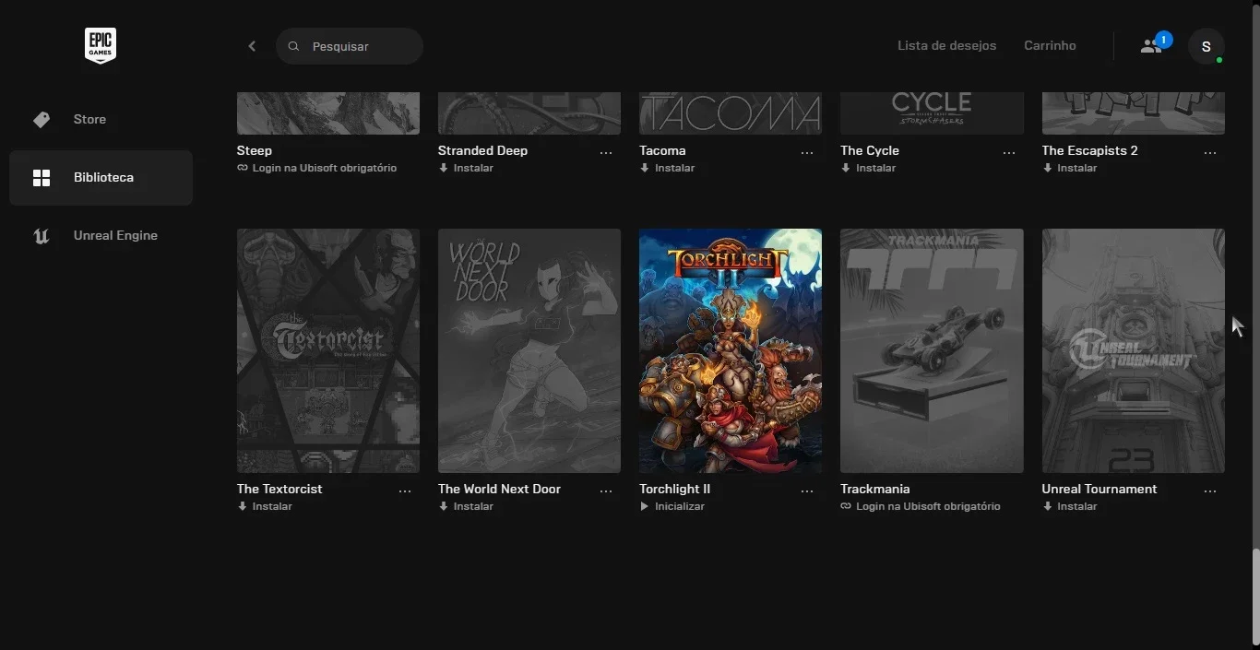Click the link icon under Steep
This screenshot has height=650, width=1260.
coord(243,168)
